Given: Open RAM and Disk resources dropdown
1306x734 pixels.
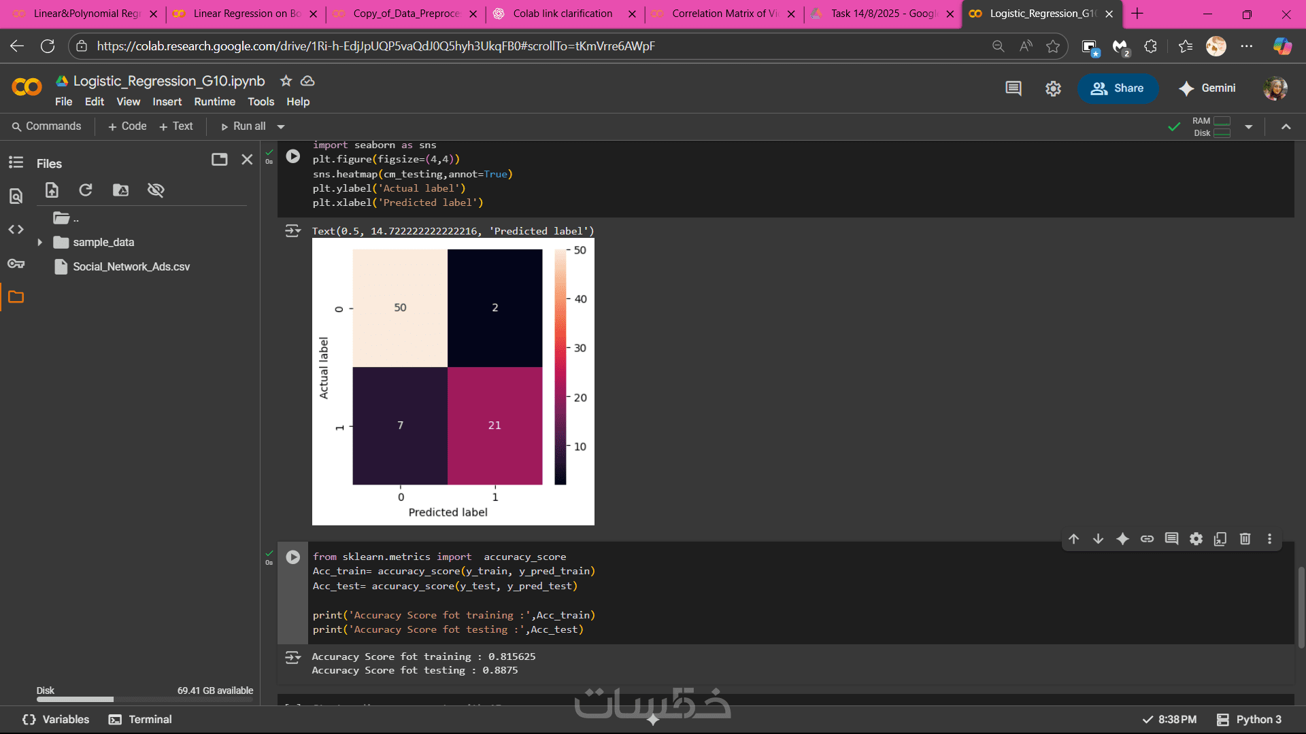Looking at the screenshot, I should tap(1248, 127).
